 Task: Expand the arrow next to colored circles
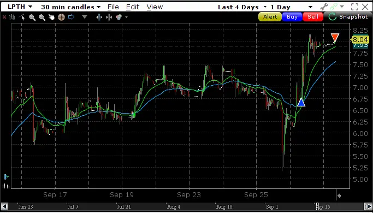click(x=126, y=17)
